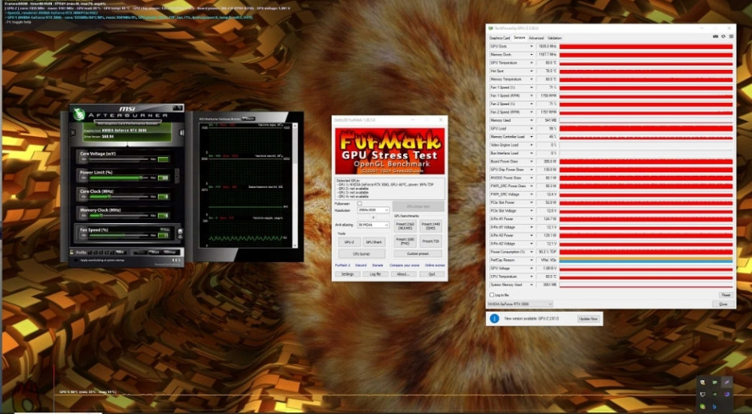Open GPU Temperature sensor dropdown arrow
This screenshot has height=414, width=752.
[x=532, y=63]
